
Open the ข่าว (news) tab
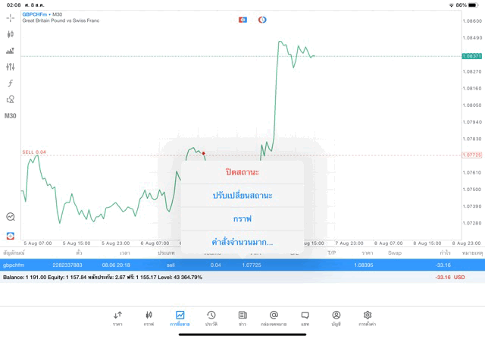pos(242,317)
